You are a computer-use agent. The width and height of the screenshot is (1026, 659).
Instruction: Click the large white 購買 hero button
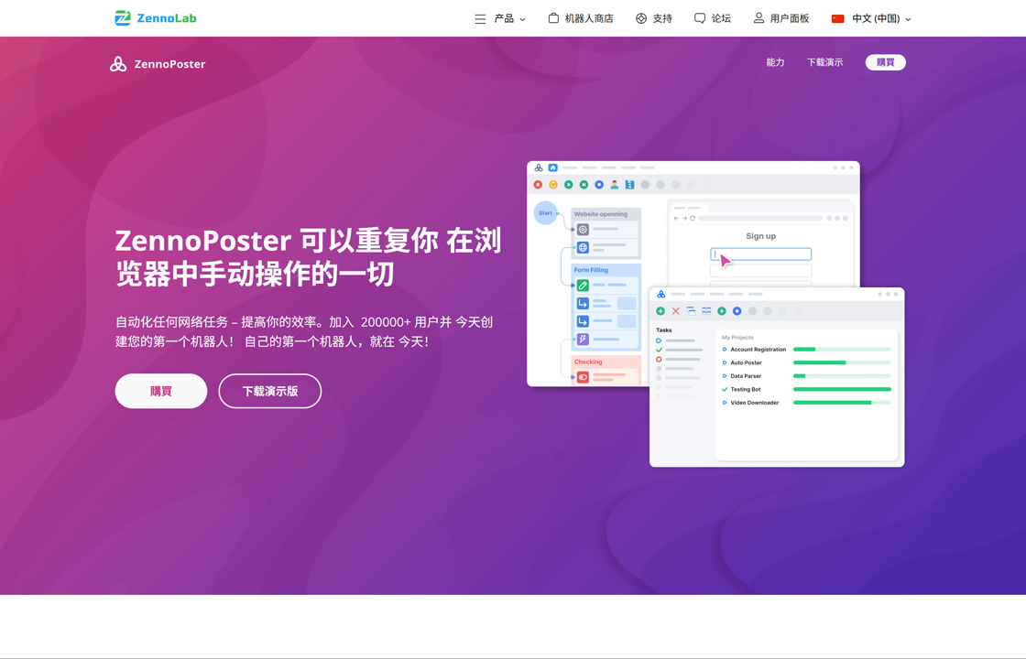click(161, 391)
